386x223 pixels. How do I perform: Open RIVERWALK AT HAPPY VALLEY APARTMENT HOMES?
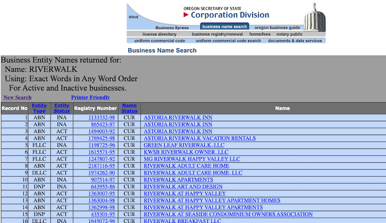(x=212, y=200)
